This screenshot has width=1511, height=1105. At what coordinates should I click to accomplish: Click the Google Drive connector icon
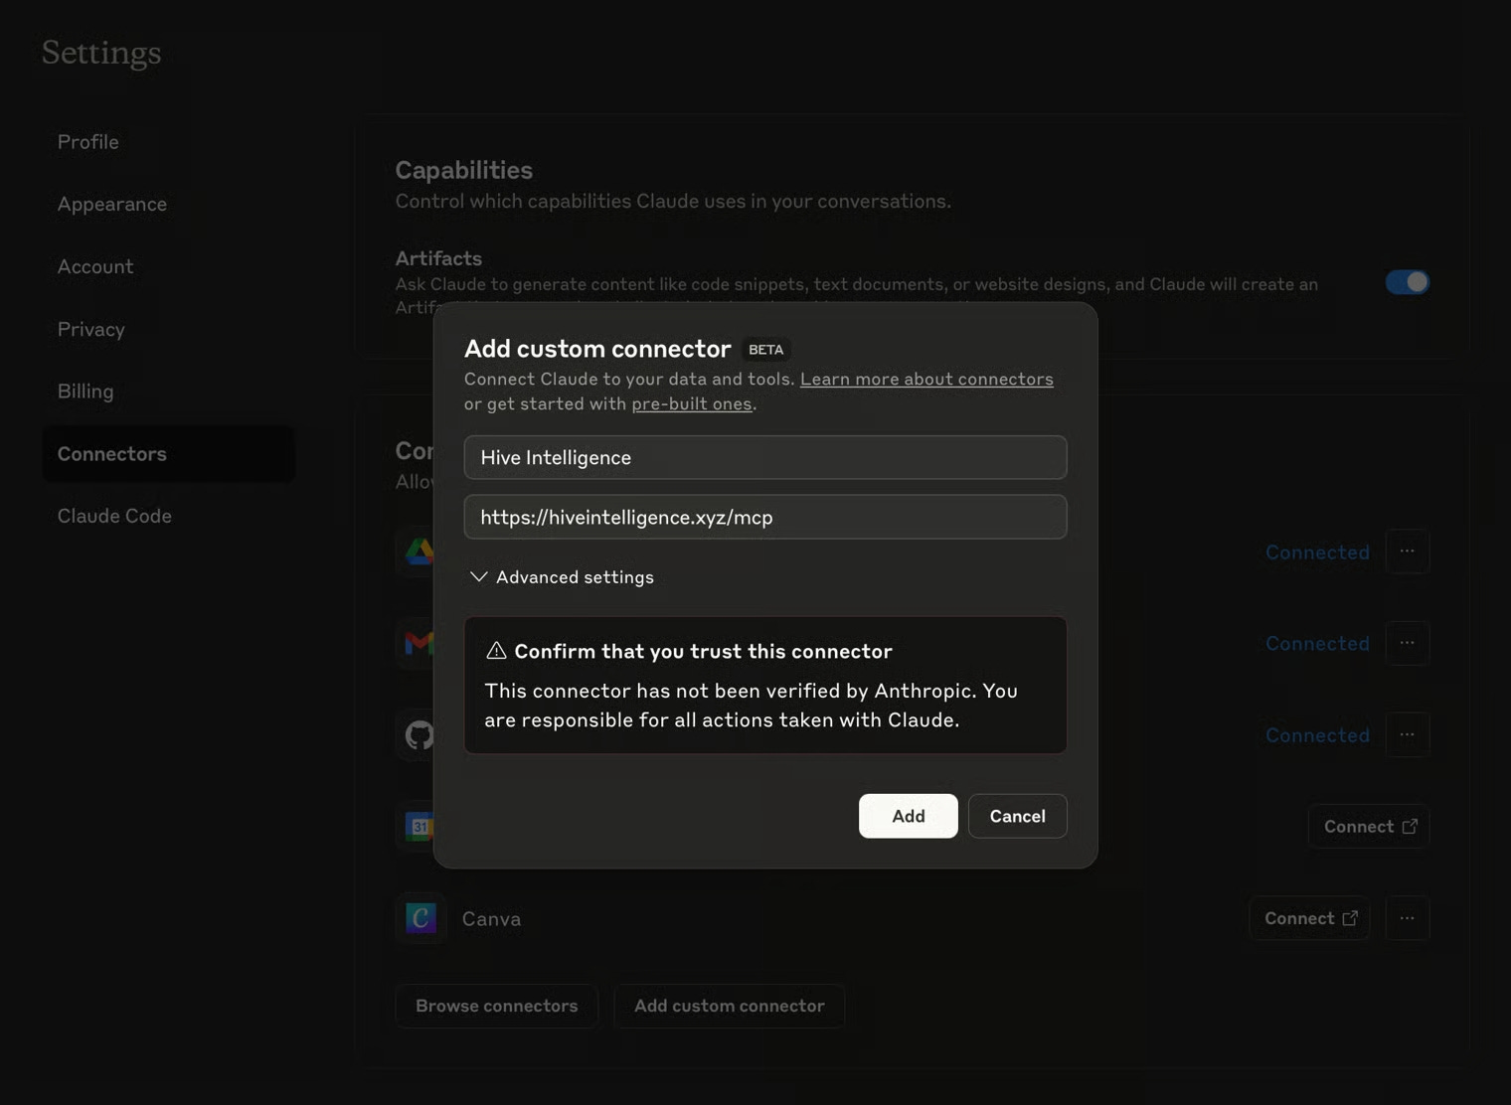418,552
